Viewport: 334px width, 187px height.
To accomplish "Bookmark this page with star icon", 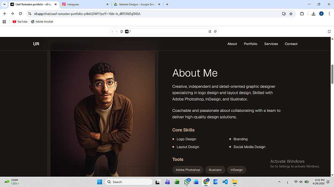I will point(291,14).
